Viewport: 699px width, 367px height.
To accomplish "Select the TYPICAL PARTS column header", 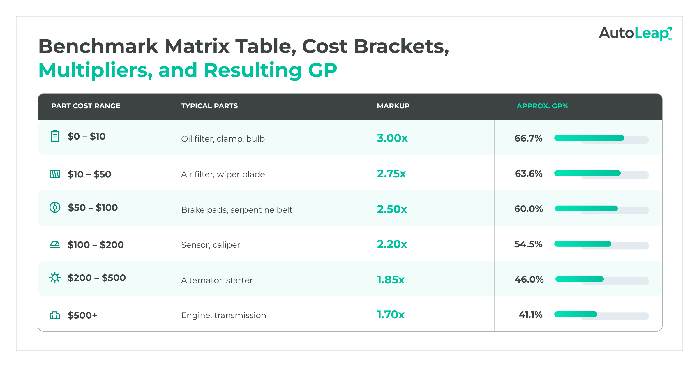I will click(209, 106).
